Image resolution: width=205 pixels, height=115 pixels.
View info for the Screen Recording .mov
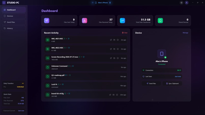point(118,58)
